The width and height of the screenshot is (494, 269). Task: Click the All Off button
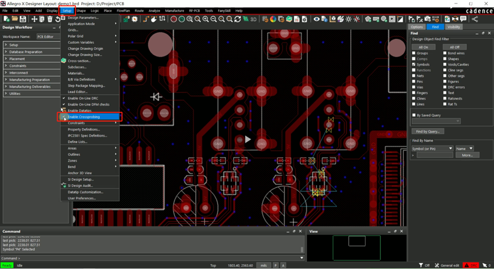click(454, 47)
